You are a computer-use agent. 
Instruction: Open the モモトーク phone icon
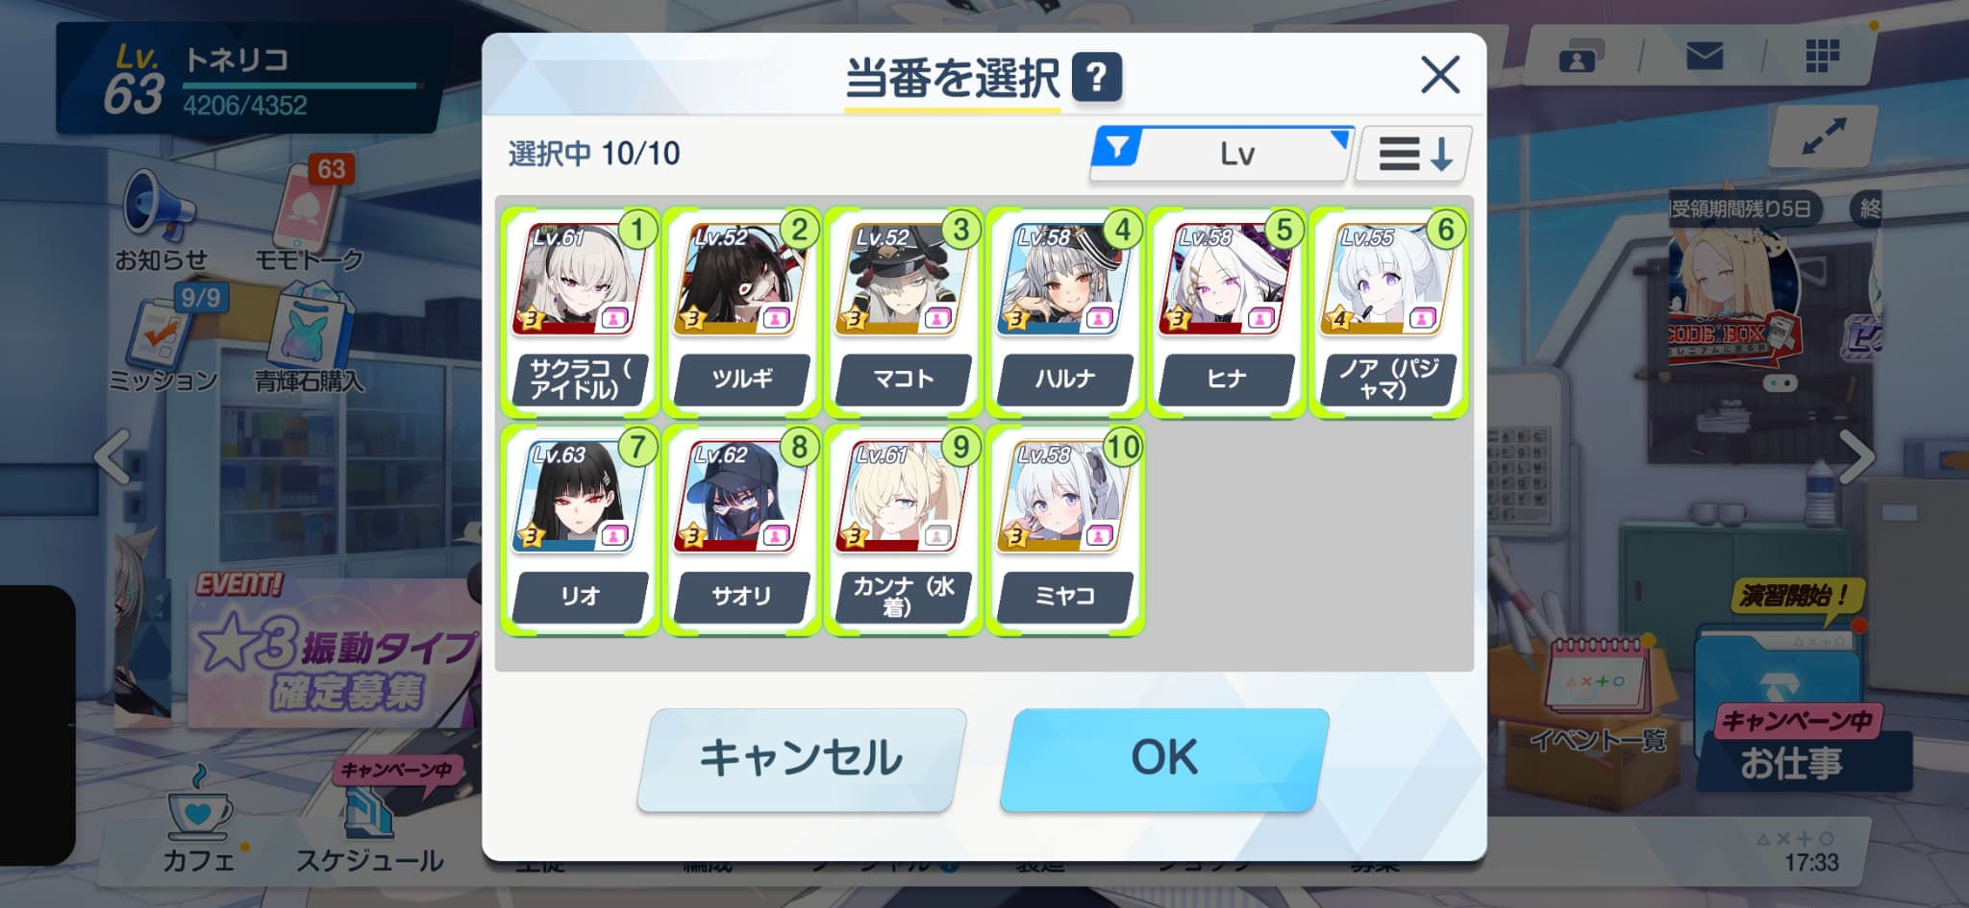coord(310,207)
